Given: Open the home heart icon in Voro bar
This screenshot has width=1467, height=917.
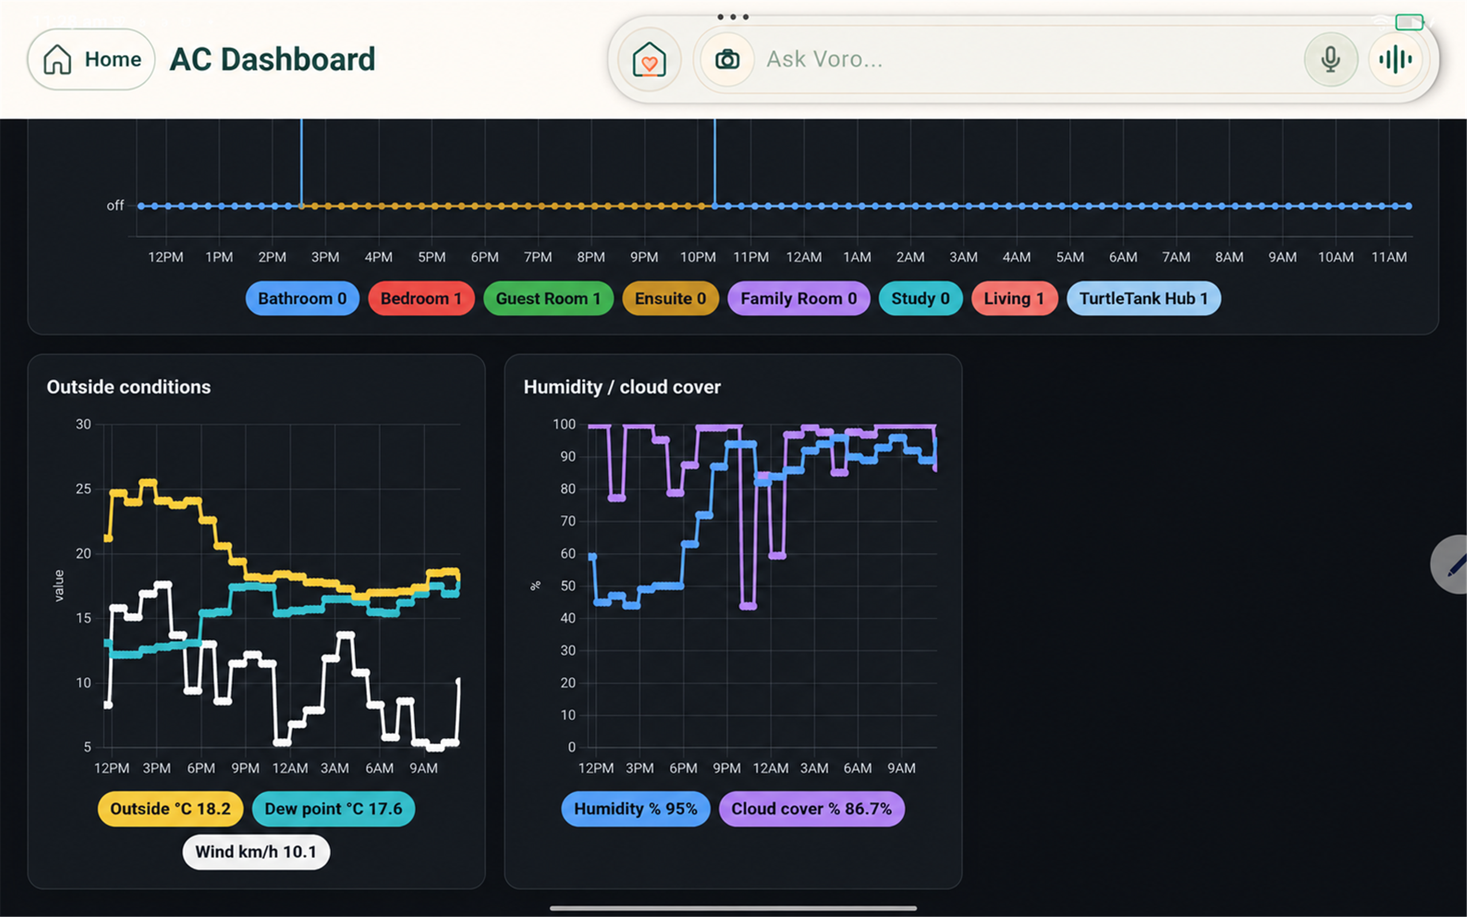Looking at the screenshot, I should coord(649,60).
